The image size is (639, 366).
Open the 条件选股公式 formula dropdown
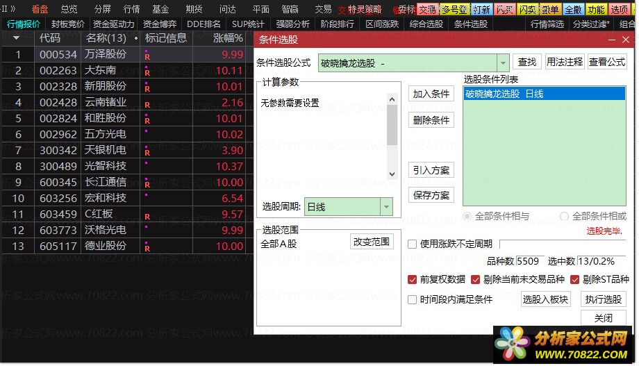502,63
